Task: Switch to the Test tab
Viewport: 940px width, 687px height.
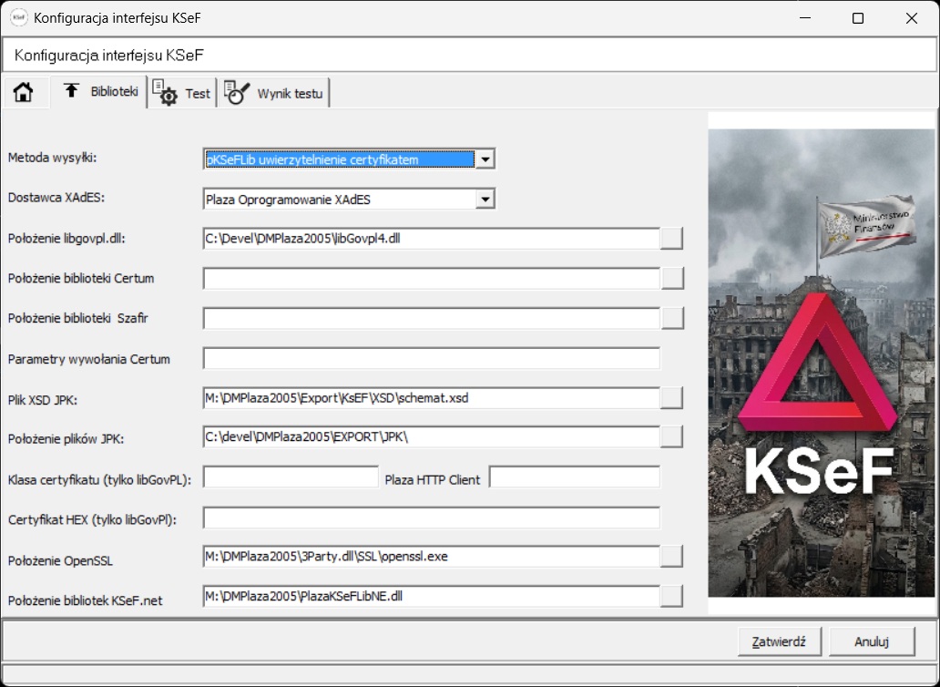Action: tap(182, 94)
